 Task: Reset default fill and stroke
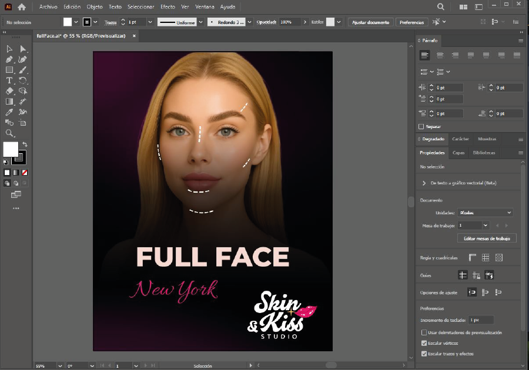point(5,163)
